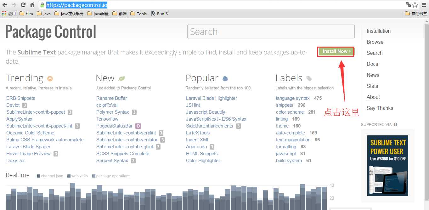Open the Anaconda package
This screenshot has height=210, width=429.
pos(196,147)
